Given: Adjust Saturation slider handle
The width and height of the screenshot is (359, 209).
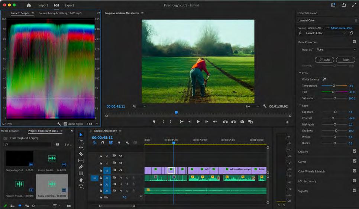Looking at the screenshot, I should pos(335,98).
